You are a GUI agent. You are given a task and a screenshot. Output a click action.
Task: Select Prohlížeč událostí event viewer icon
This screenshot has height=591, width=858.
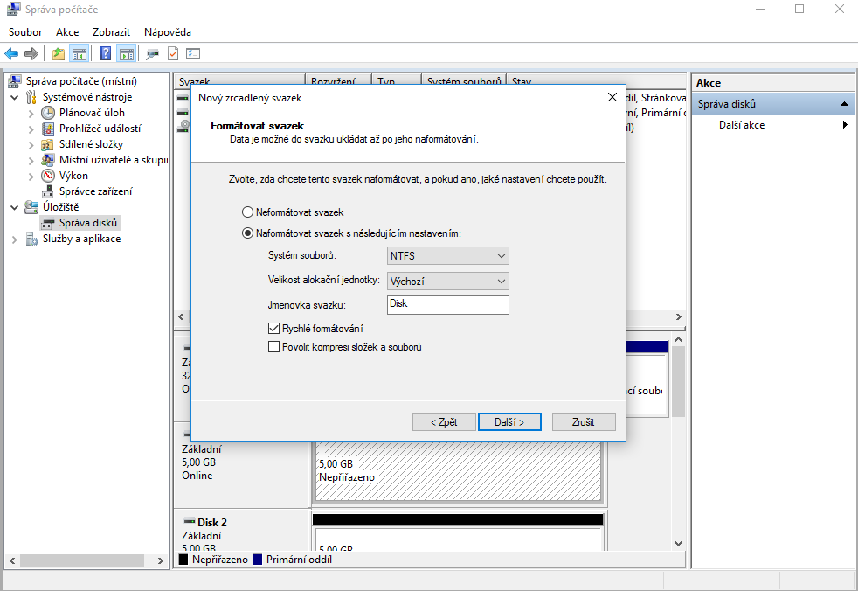[x=48, y=129]
